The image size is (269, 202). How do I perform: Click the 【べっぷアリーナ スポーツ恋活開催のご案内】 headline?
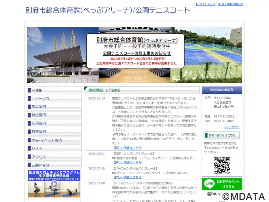click(143, 183)
